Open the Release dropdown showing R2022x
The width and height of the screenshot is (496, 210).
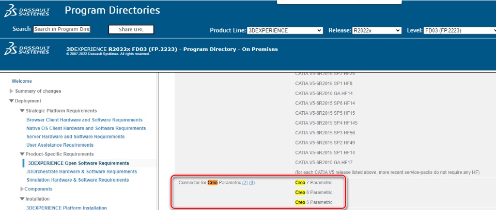[377, 30]
